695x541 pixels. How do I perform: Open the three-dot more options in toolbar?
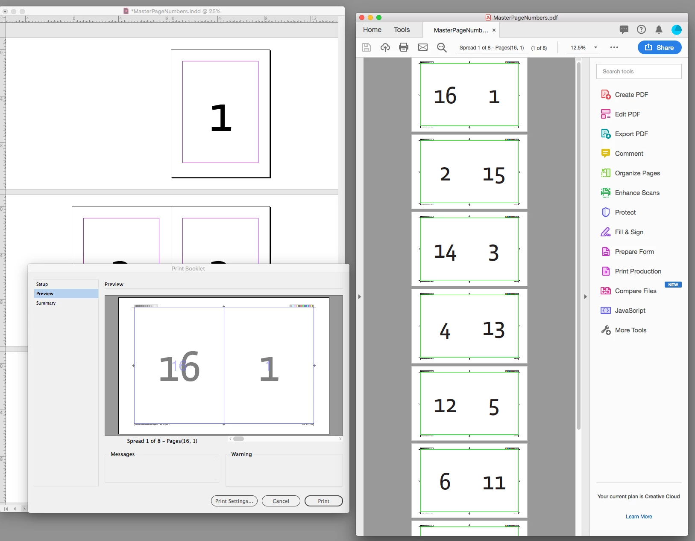[614, 47]
